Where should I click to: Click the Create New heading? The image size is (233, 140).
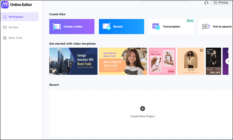(57, 14)
